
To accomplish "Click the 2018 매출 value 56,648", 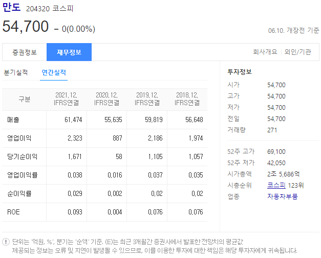I will pos(194,120).
